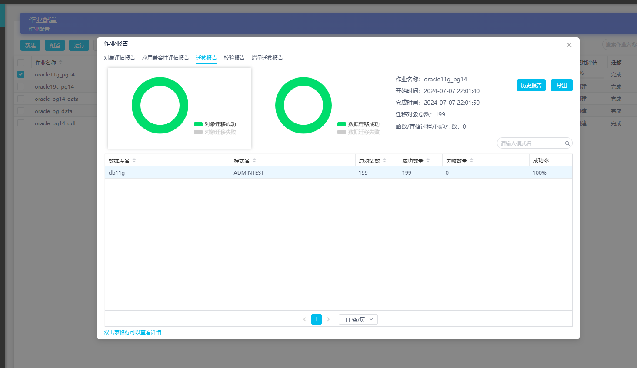Click the 导出 export button
The width and height of the screenshot is (637, 368).
[x=562, y=85]
